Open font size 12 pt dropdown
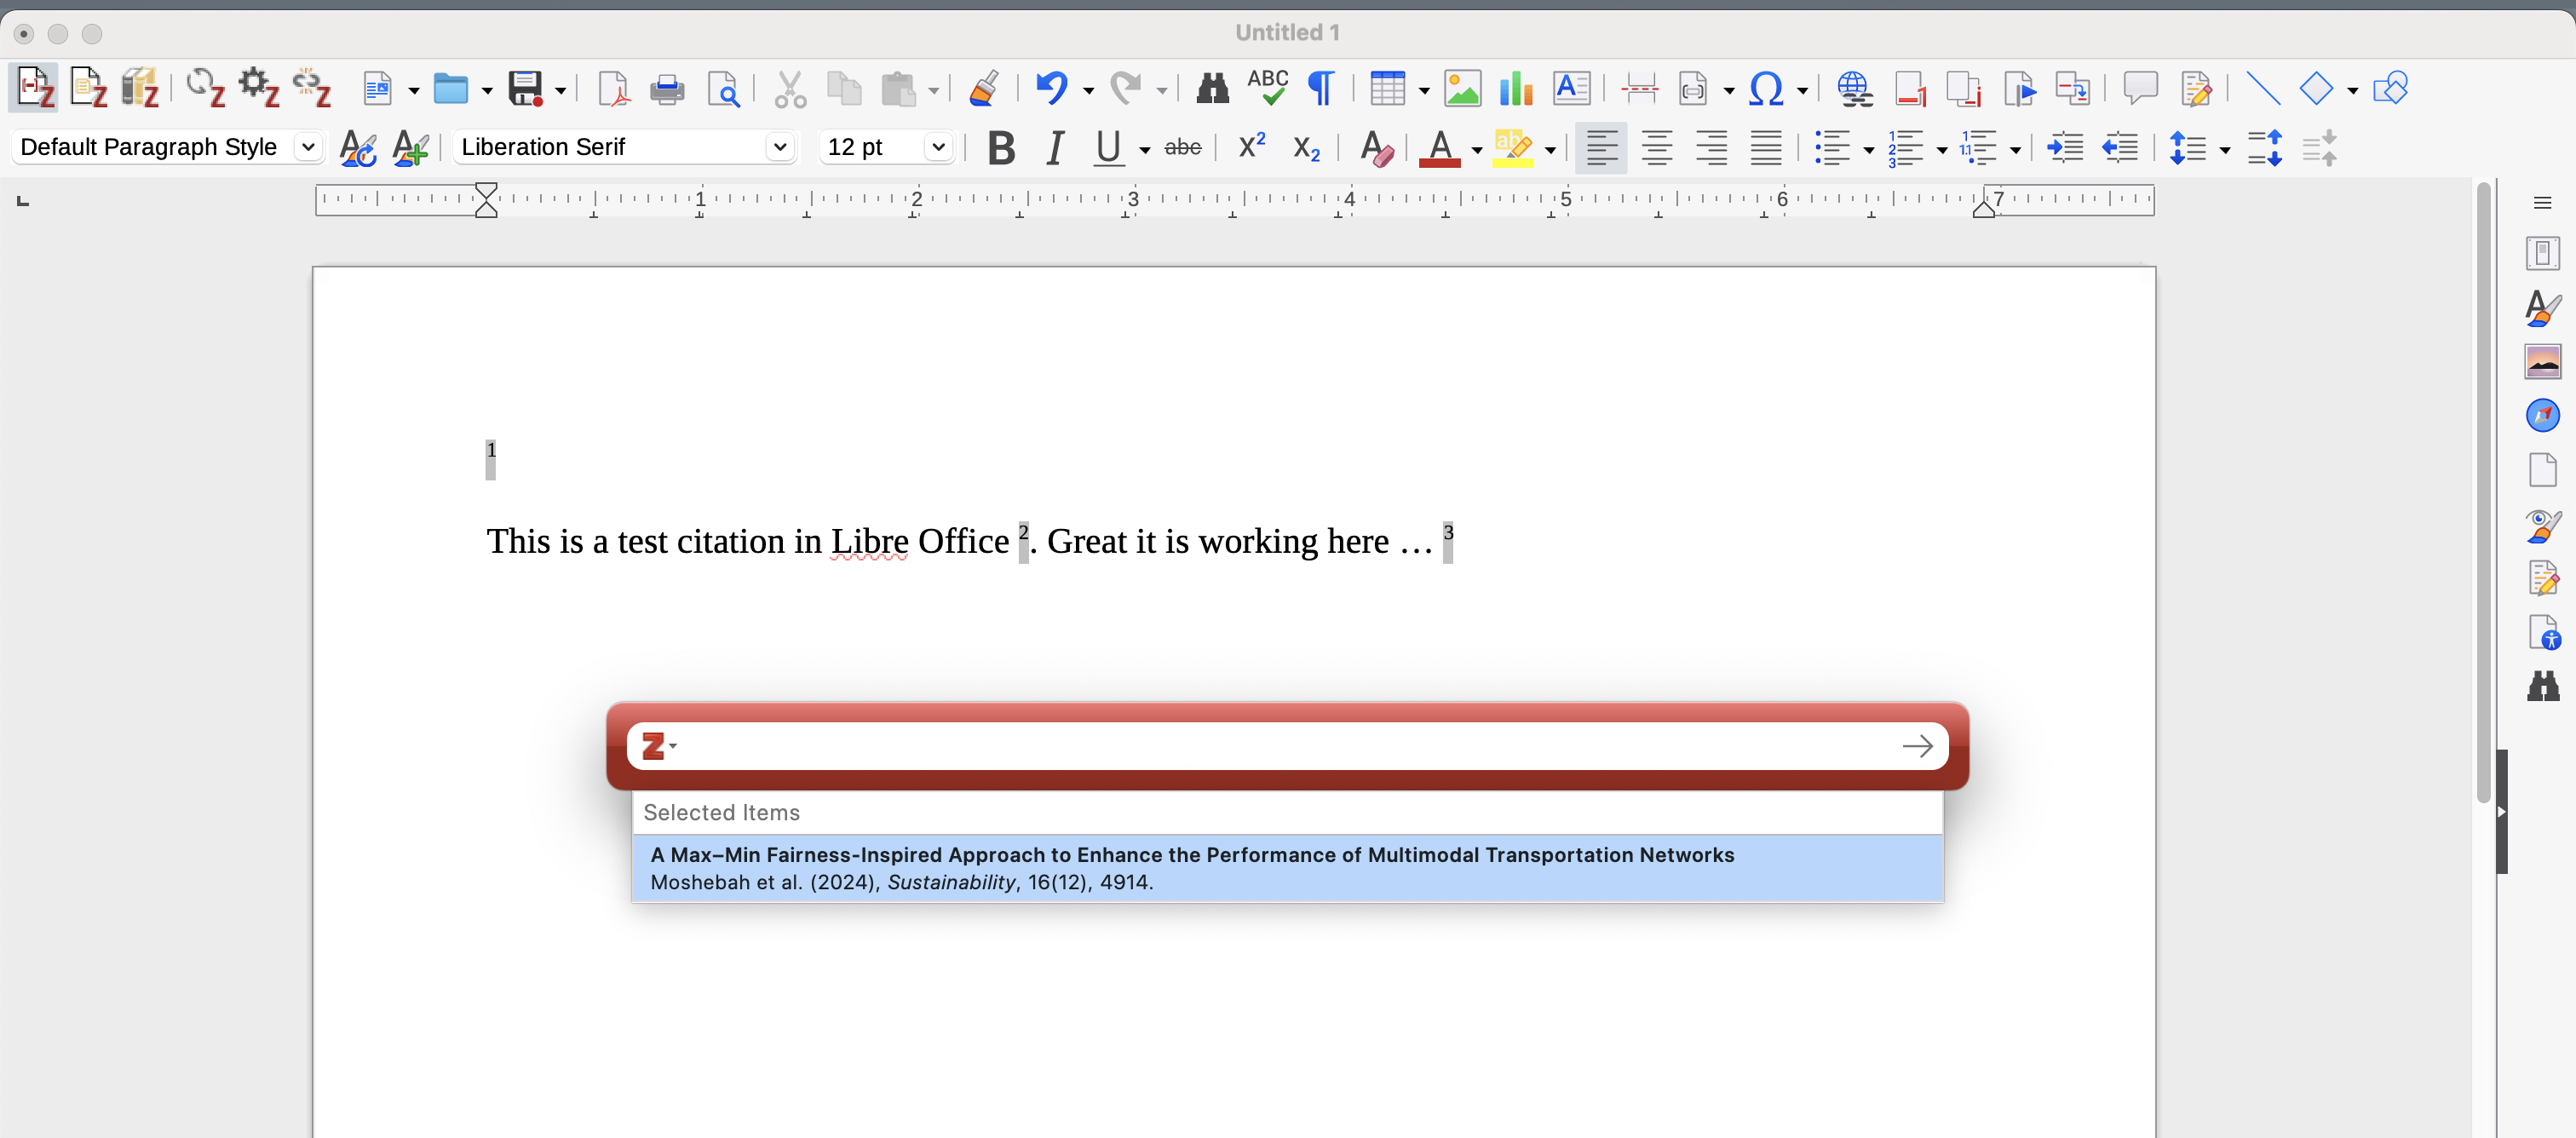This screenshot has width=2576, height=1138. pos(937,147)
